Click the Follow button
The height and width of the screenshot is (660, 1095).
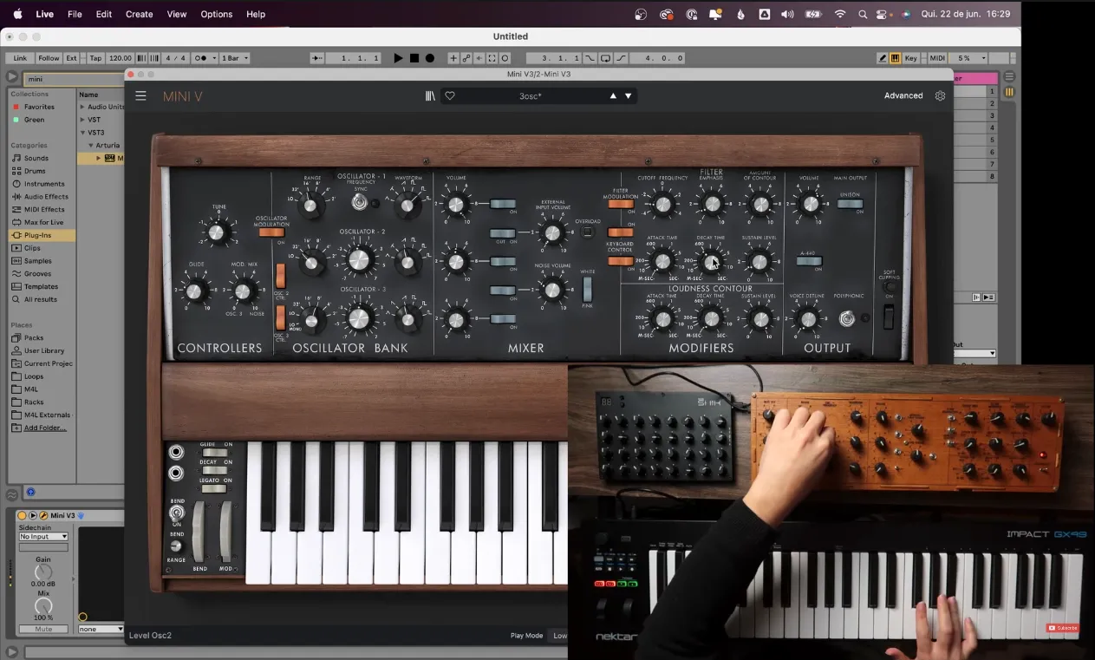49,58
